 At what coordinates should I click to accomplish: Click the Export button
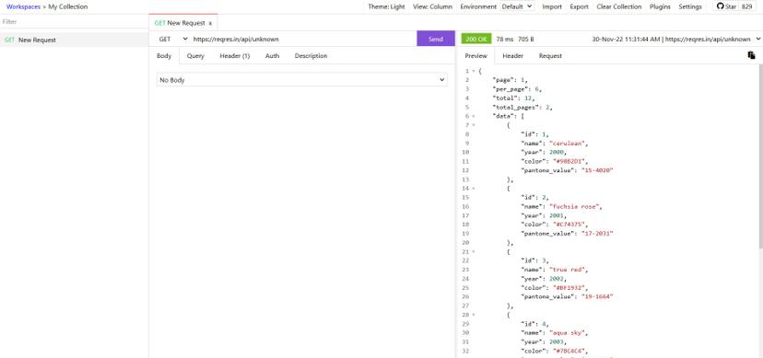click(579, 6)
